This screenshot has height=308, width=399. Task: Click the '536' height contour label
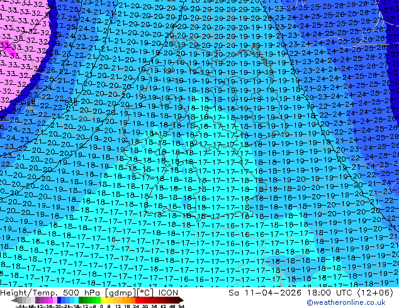(70, 103)
